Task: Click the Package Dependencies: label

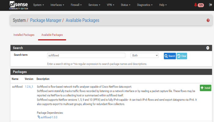Action: point(50,113)
